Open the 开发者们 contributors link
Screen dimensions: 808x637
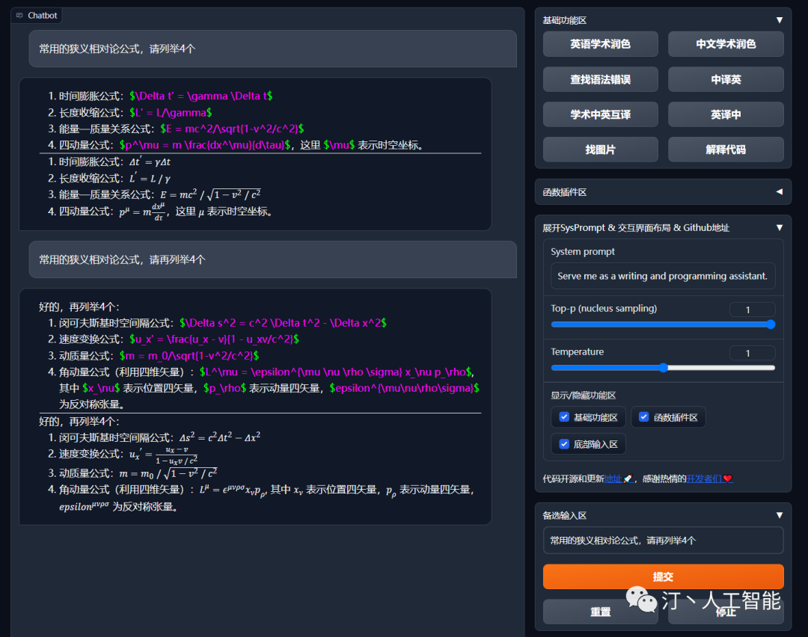click(x=704, y=478)
